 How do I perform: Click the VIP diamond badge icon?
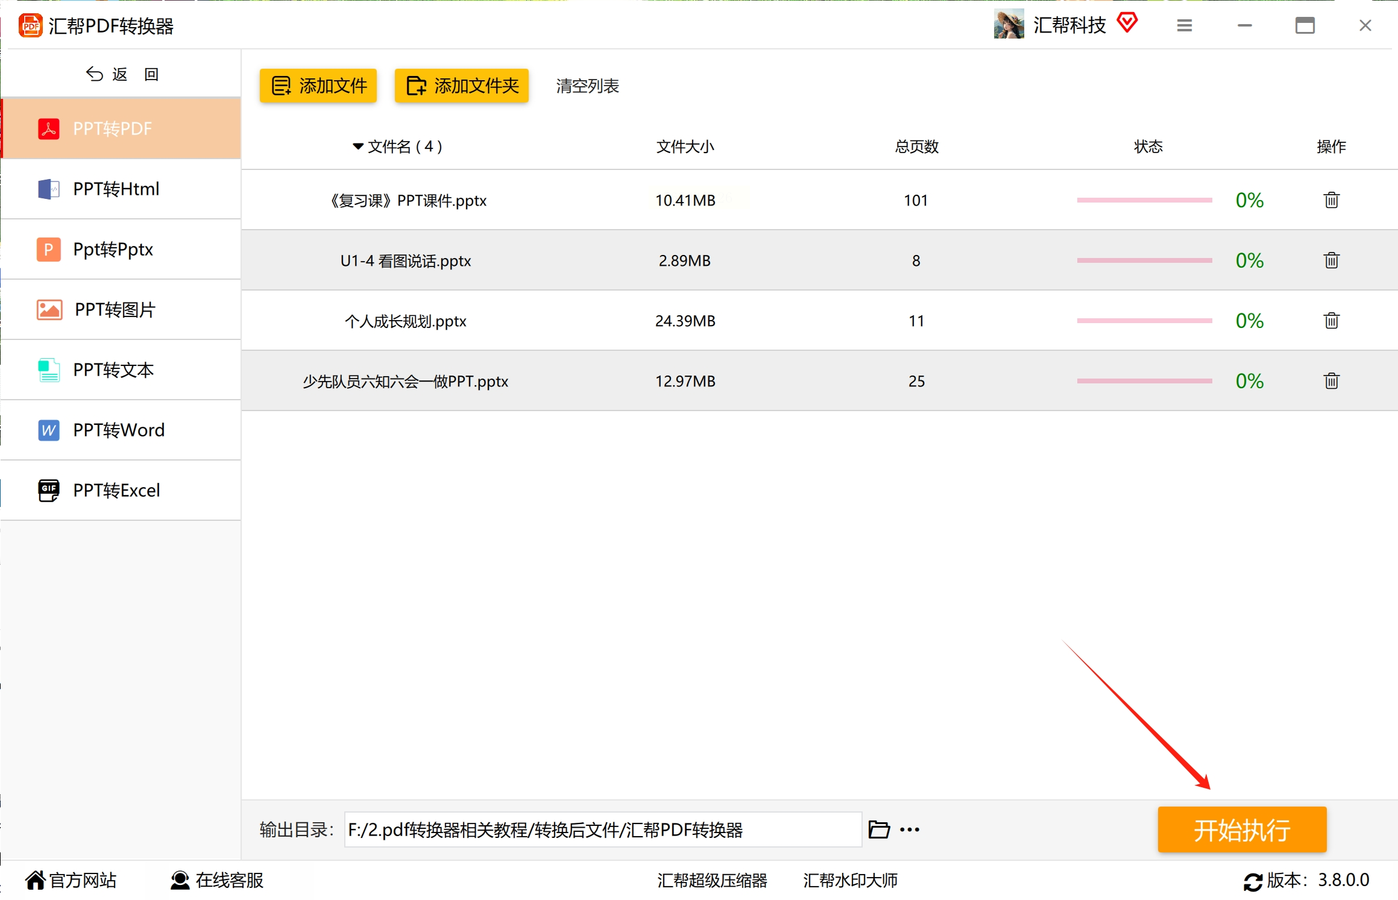pos(1127,23)
